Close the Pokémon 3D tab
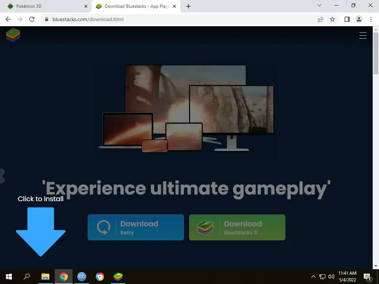The width and height of the screenshot is (379, 284). (86, 6)
